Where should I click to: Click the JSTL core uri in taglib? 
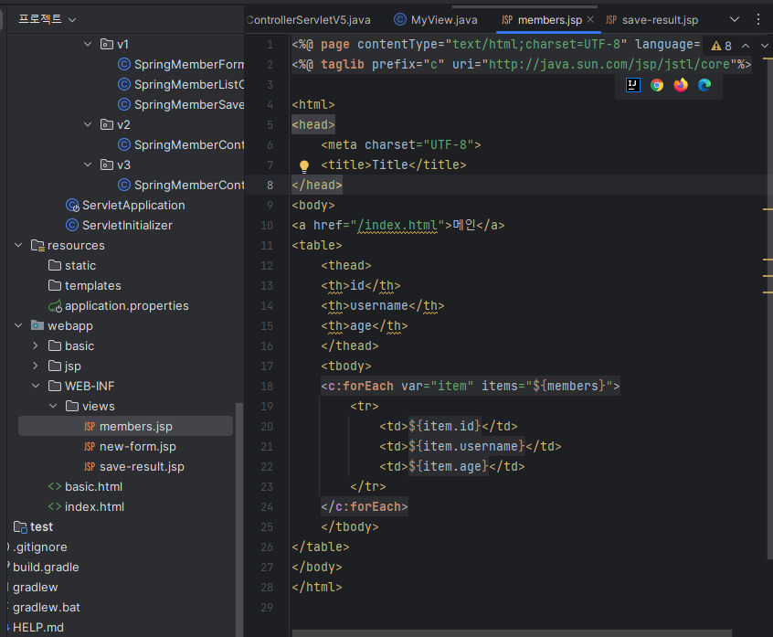(x=609, y=64)
